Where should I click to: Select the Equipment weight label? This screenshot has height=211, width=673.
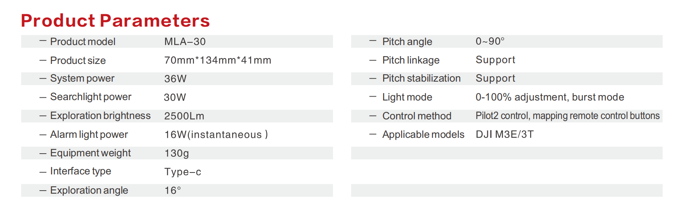pos(91,153)
